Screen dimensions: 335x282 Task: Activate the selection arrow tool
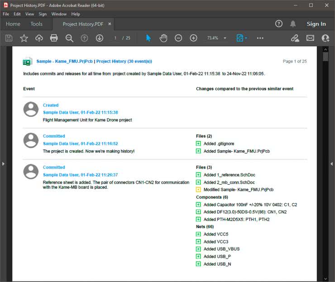coord(148,38)
